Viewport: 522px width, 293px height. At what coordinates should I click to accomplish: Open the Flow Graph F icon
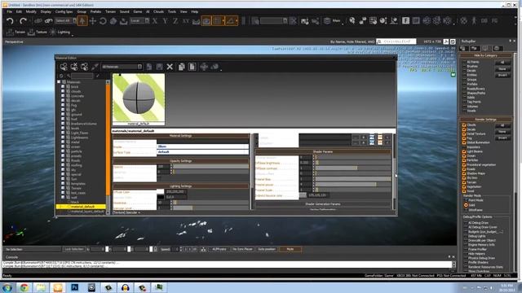coord(405,20)
